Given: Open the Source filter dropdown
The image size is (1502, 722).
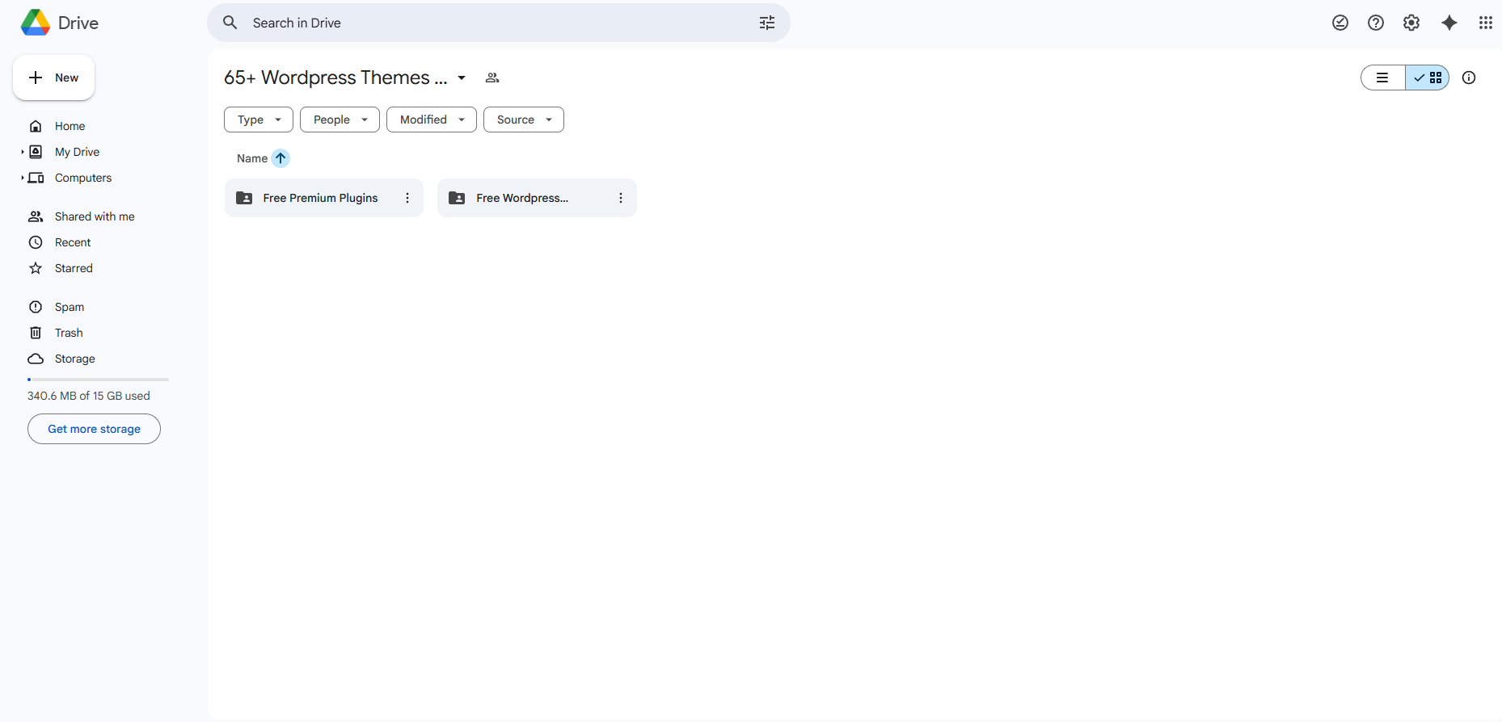Looking at the screenshot, I should (x=524, y=120).
